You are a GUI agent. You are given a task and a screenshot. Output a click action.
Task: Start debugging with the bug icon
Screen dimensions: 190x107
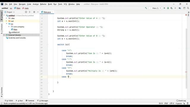point(168,8)
